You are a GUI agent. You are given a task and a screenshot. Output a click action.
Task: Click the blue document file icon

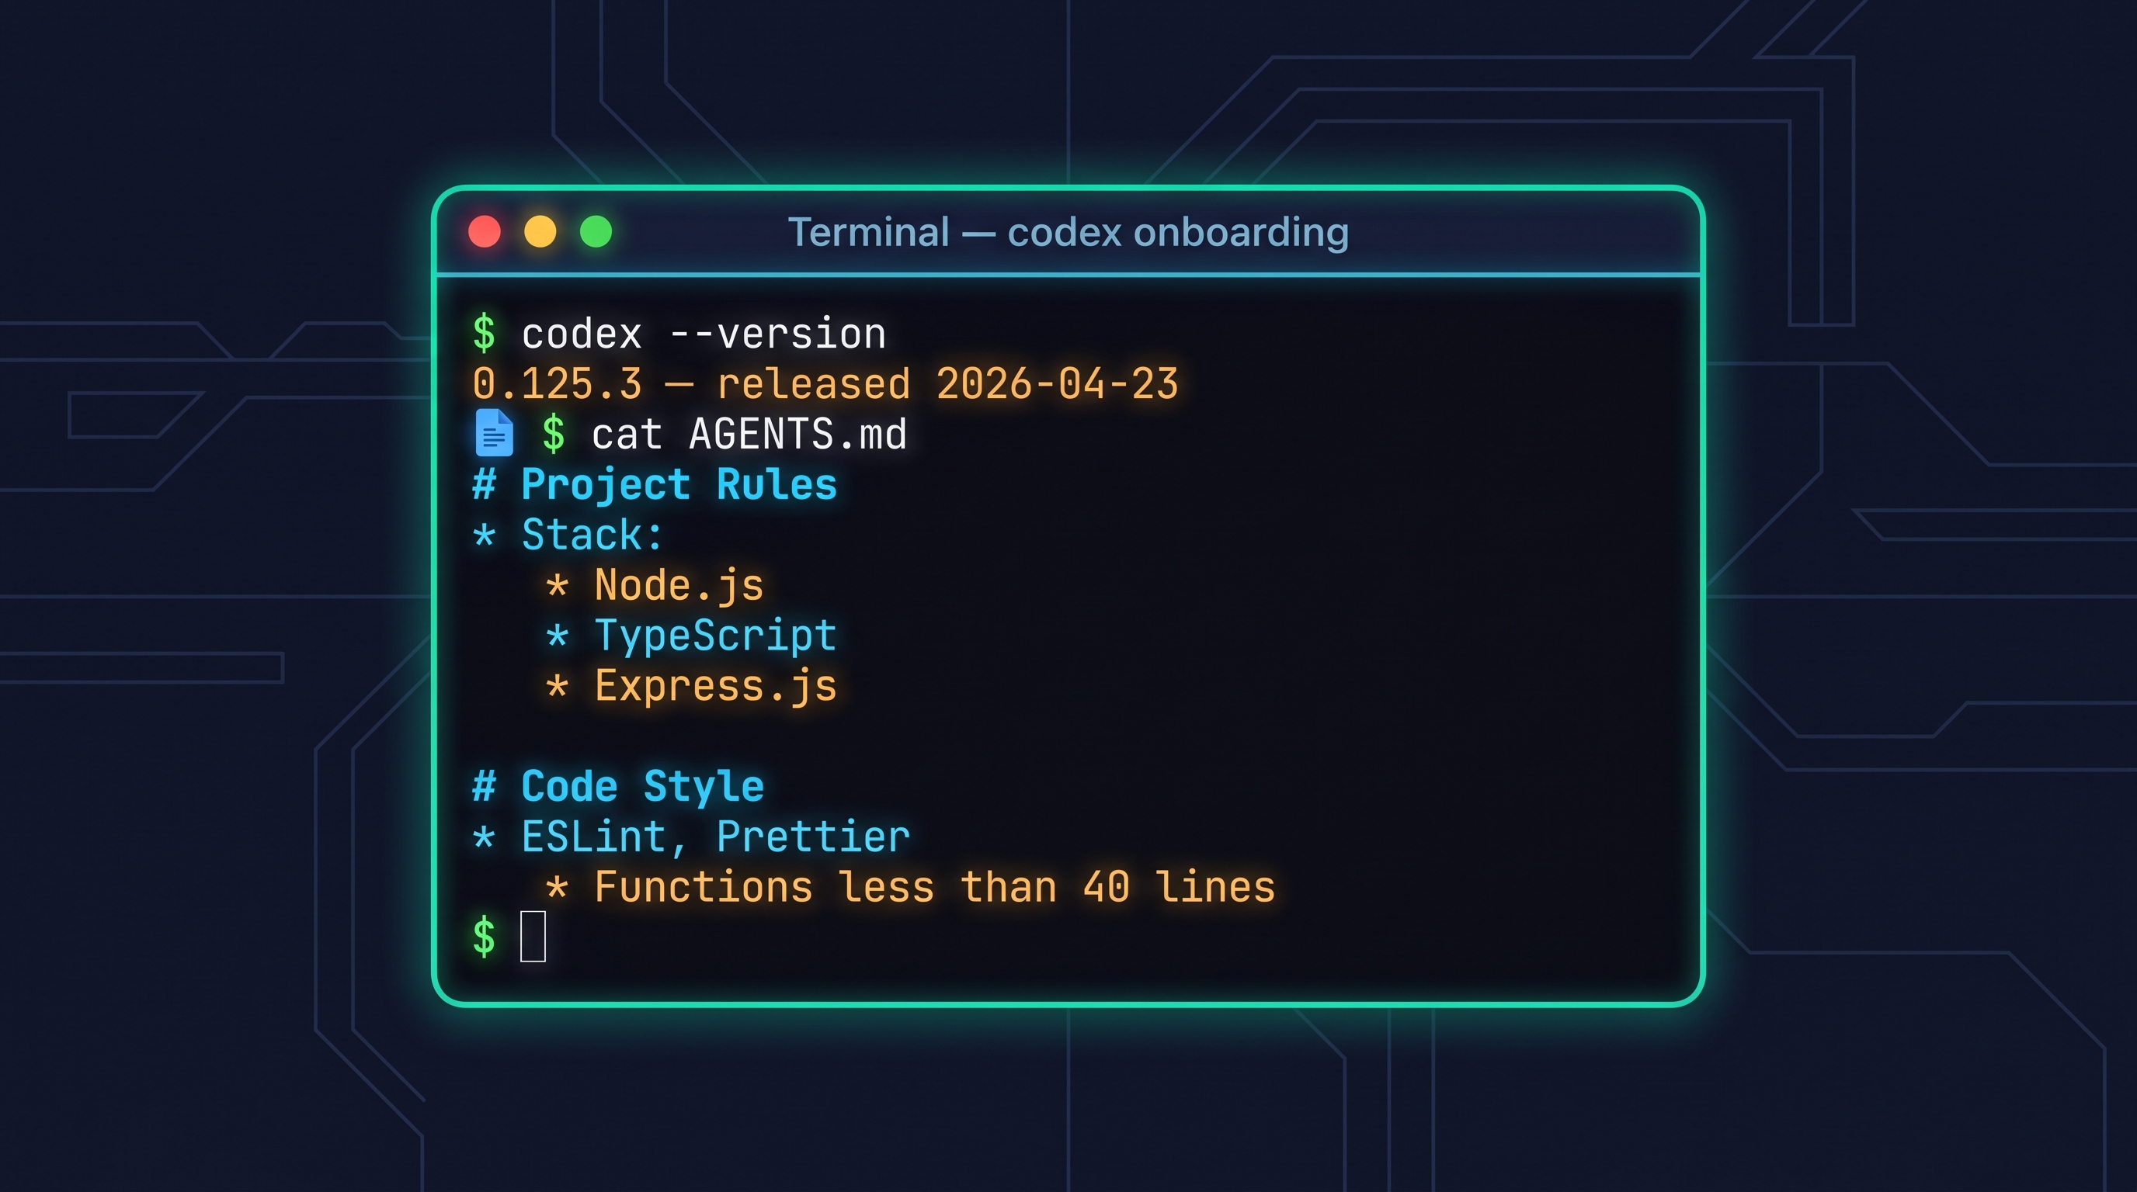click(x=494, y=433)
